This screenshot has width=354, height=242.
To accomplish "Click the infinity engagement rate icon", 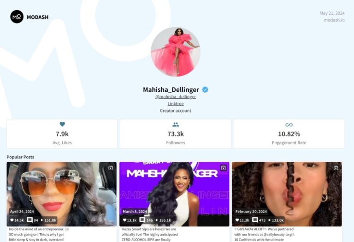I will point(289,125).
